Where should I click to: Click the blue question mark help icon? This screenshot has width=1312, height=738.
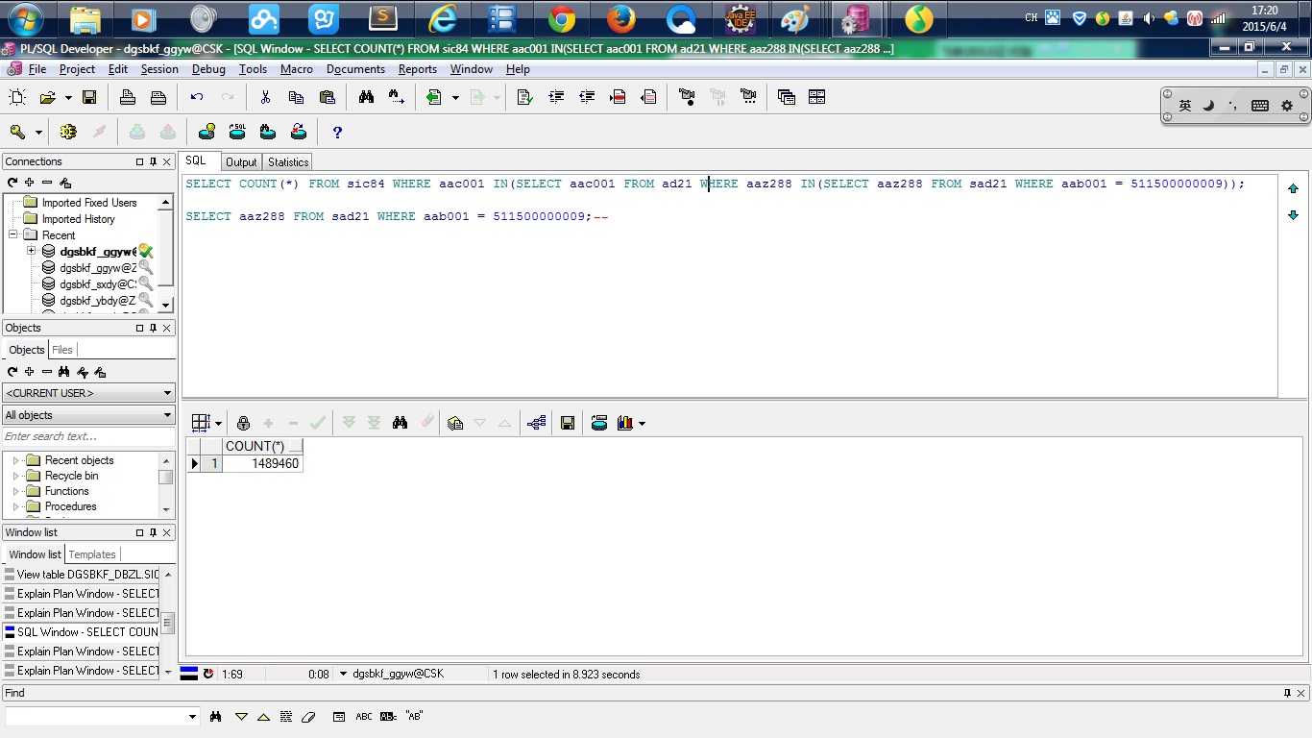coord(337,133)
